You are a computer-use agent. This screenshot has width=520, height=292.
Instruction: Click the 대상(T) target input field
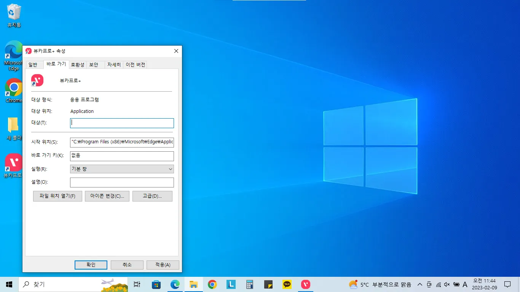click(x=122, y=123)
